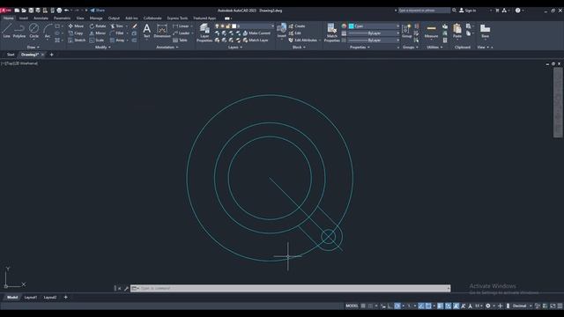The width and height of the screenshot is (564, 317).
Task: Click Make Current layer
Action: [x=256, y=33]
